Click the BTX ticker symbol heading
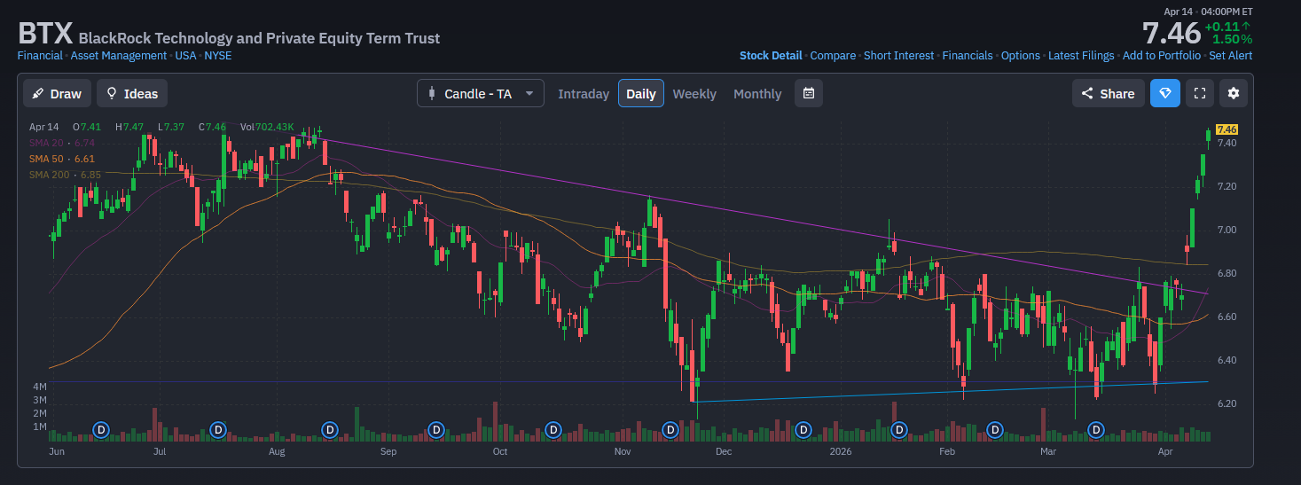The width and height of the screenshot is (1301, 485). coord(45,34)
